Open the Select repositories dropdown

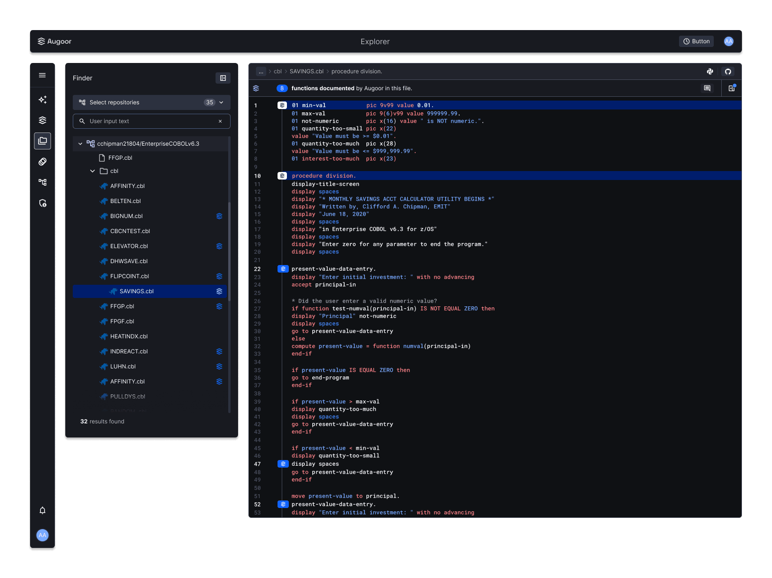tap(152, 102)
